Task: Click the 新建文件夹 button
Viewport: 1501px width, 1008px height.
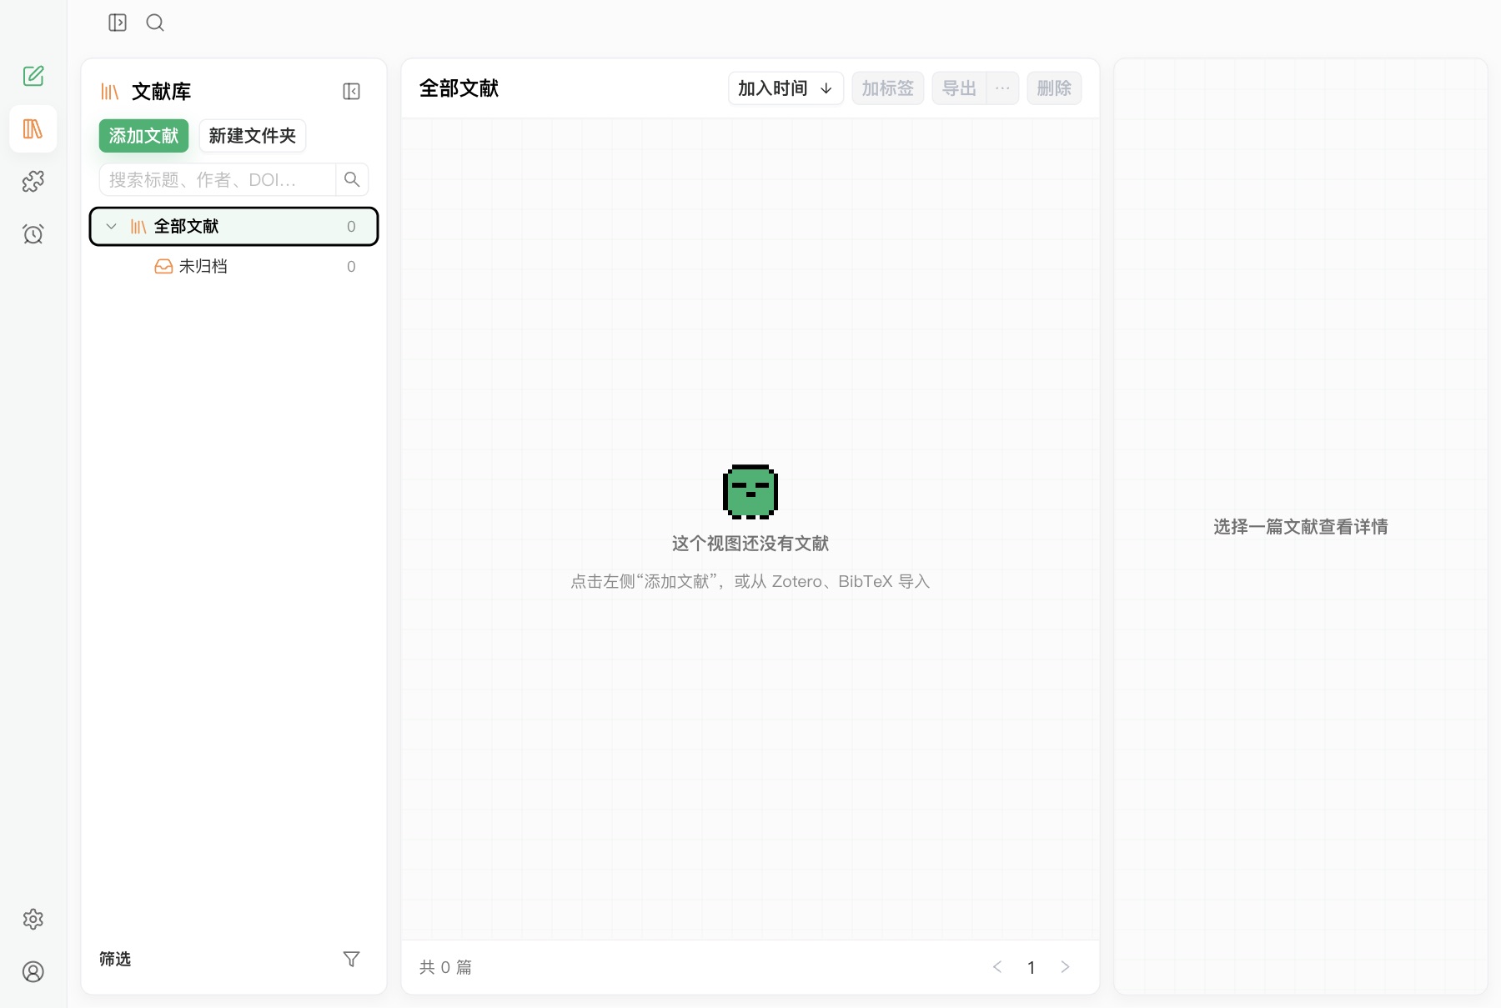Action: pos(253,136)
